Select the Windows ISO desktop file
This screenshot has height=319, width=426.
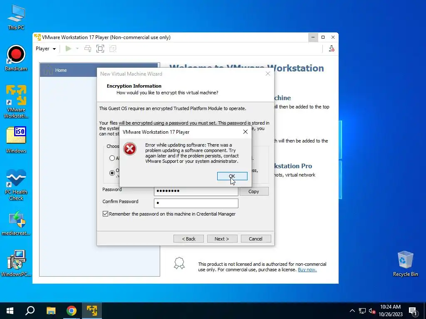point(16,140)
